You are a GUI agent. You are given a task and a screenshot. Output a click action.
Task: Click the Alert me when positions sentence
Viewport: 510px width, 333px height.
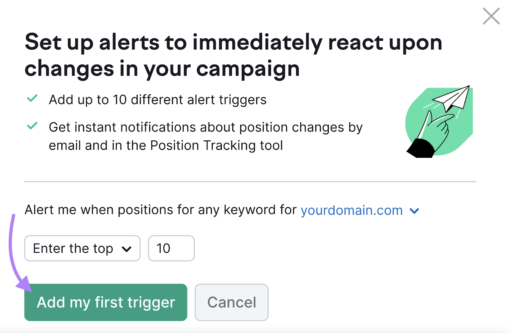(x=159, y=210)
